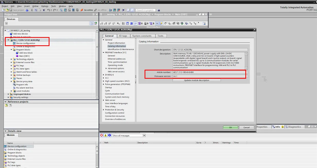Select Ethernet addresses in properties tree
Viewport: 317px width, 168px height.
click(117, 59)
